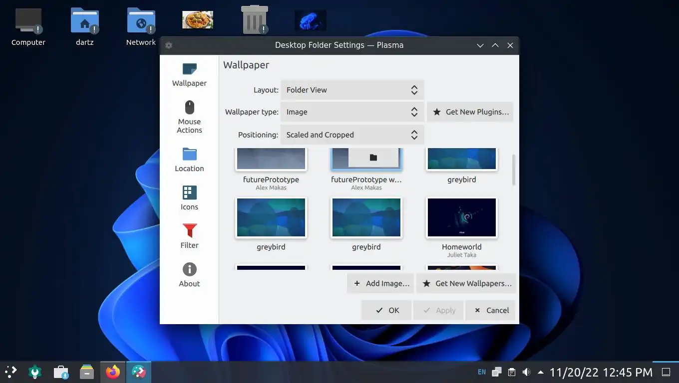
Task: Launch the Discover software store from taskbar
Action: 61,372
